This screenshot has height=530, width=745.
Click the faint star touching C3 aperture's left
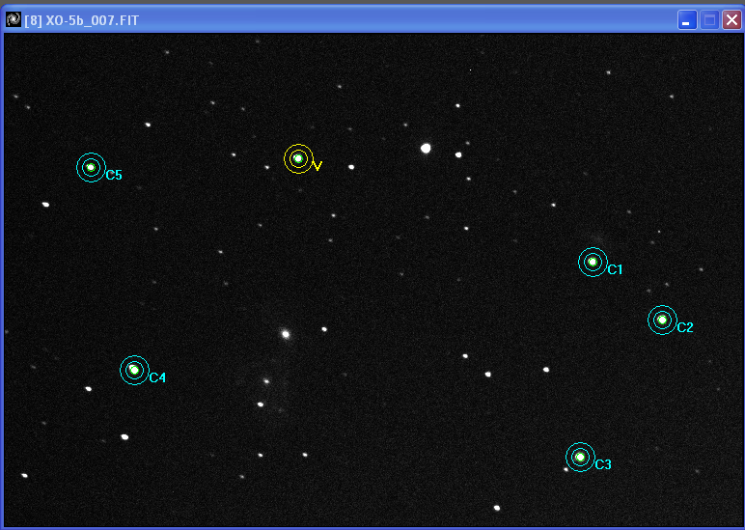(566, 469)
